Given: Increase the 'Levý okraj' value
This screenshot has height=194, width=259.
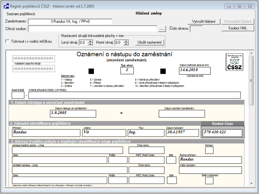Looking at the screenshot, I should click(x=90, y=41).
